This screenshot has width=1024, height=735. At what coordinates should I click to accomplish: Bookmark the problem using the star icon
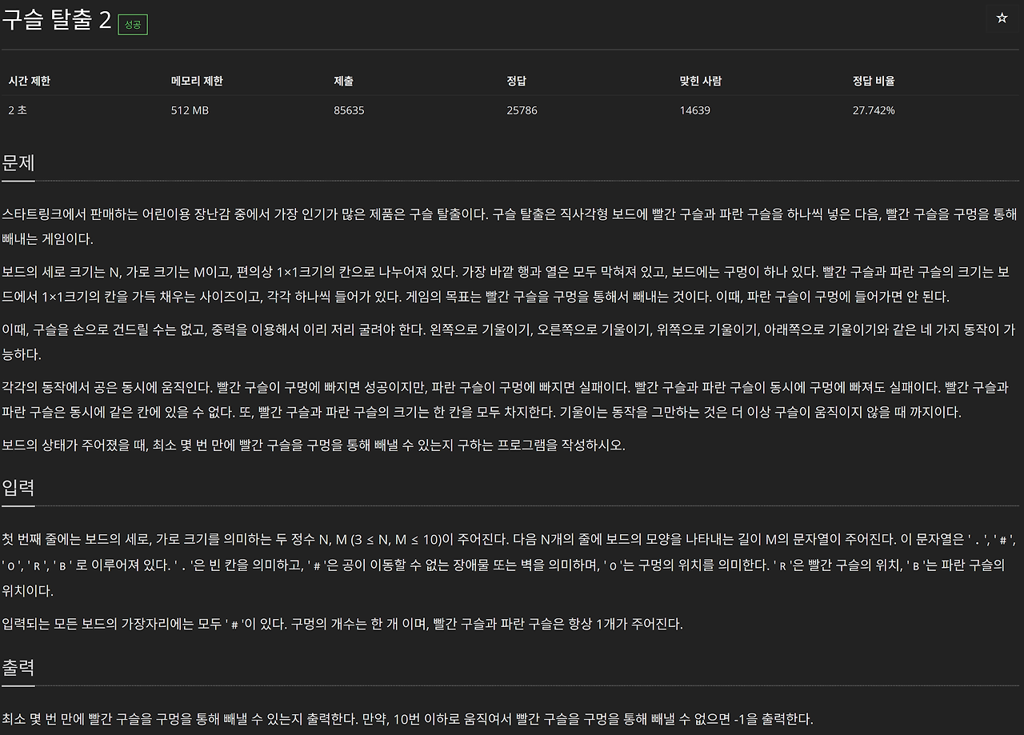1001,18
